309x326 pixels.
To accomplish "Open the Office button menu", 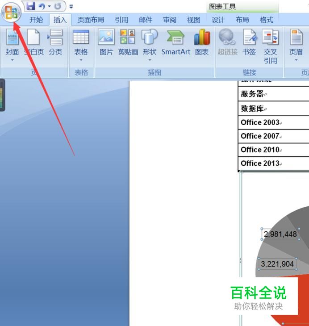I will click(11, 13).
